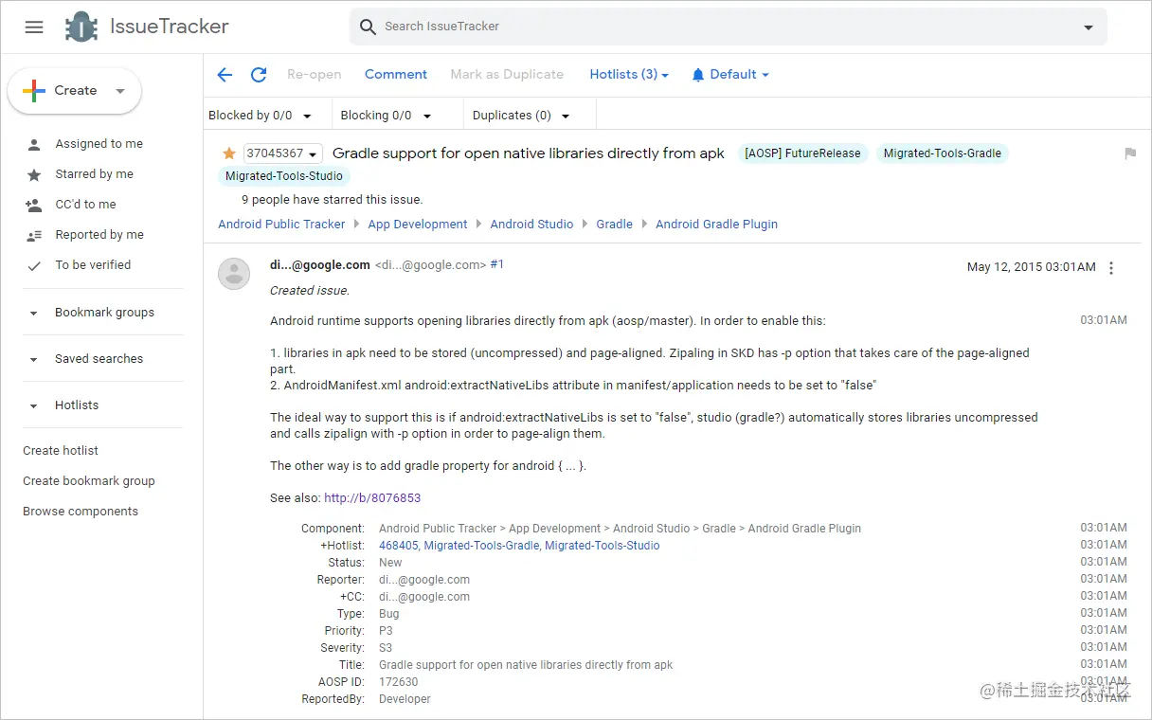
Task: Open the Hotlists (3) dropdown
Action: pos(629,74)
